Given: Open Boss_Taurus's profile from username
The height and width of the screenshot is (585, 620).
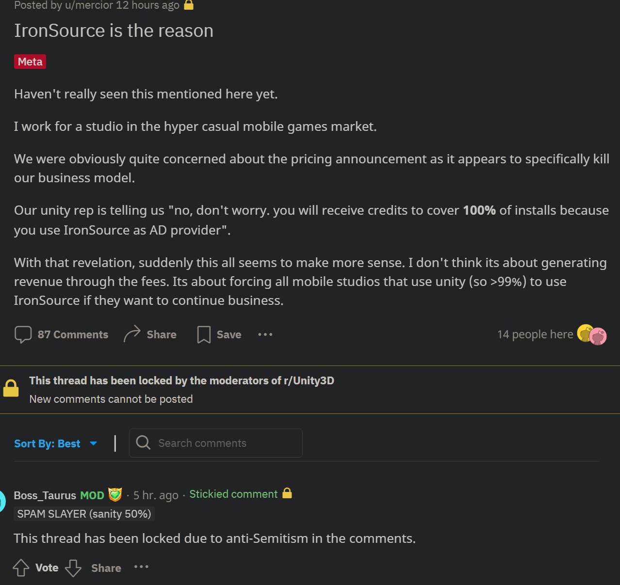Looking at the screenshot, I should coord(45,495).
